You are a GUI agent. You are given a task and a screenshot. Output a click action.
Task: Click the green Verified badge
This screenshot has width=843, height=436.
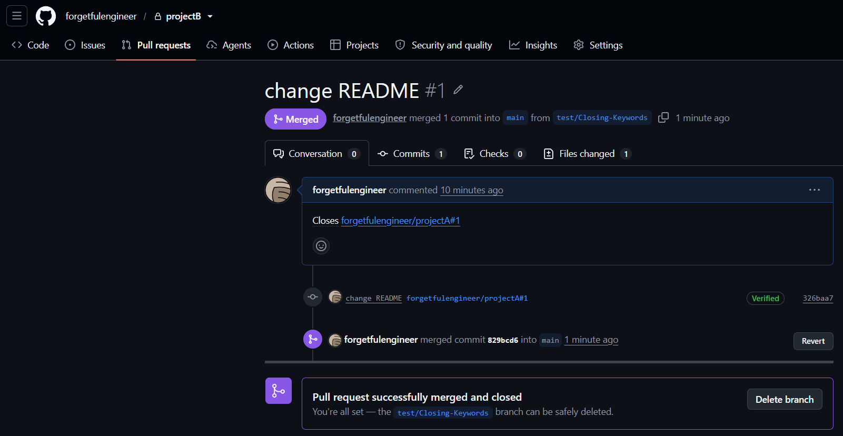[x=766, y=299]
